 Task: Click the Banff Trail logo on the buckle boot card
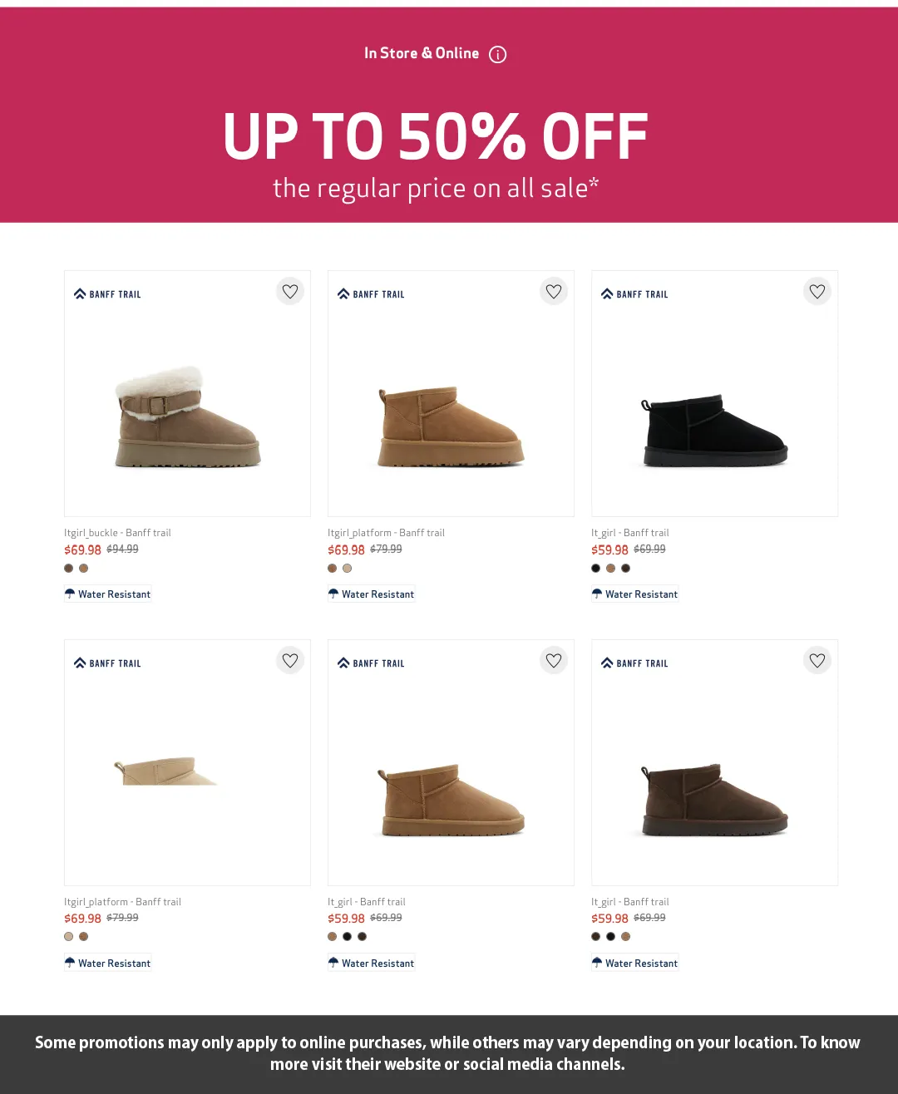pyautogui.click(x=108, y=294)
